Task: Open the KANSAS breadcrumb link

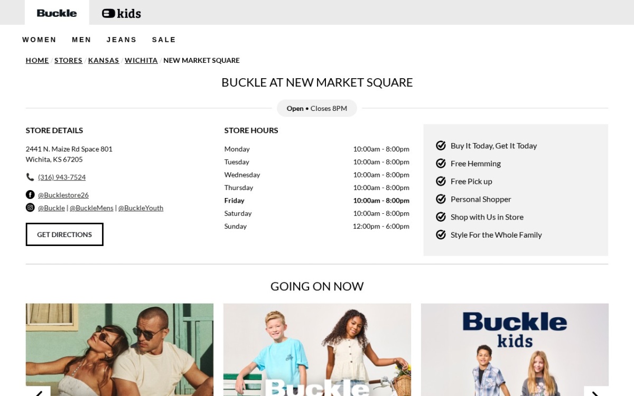Action: (104, 60)
